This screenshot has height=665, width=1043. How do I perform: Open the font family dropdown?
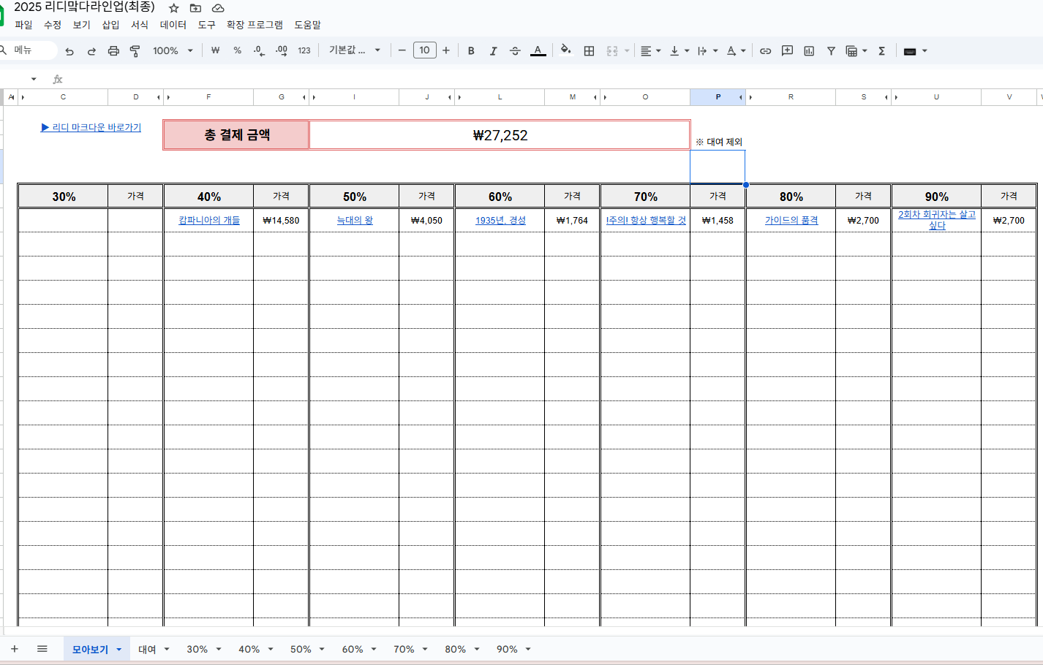pyautogui.click(x=355, y=50)
